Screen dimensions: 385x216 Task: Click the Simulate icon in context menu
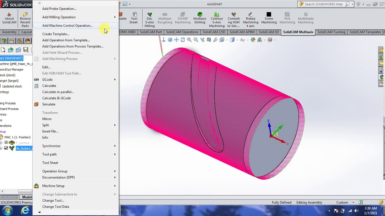pos(36,104)
